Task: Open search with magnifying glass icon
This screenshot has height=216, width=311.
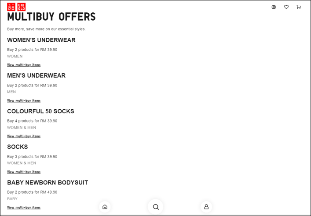Action: tap(156, 207)
